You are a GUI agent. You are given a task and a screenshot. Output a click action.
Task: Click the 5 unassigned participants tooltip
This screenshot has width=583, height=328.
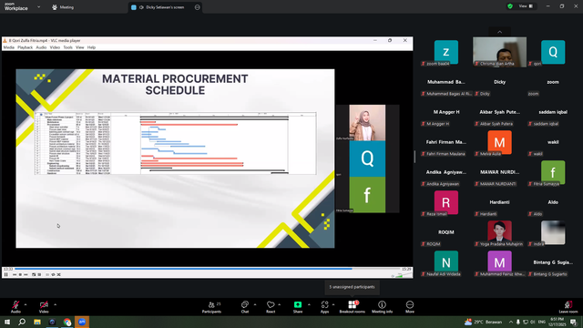coord(352,287)
